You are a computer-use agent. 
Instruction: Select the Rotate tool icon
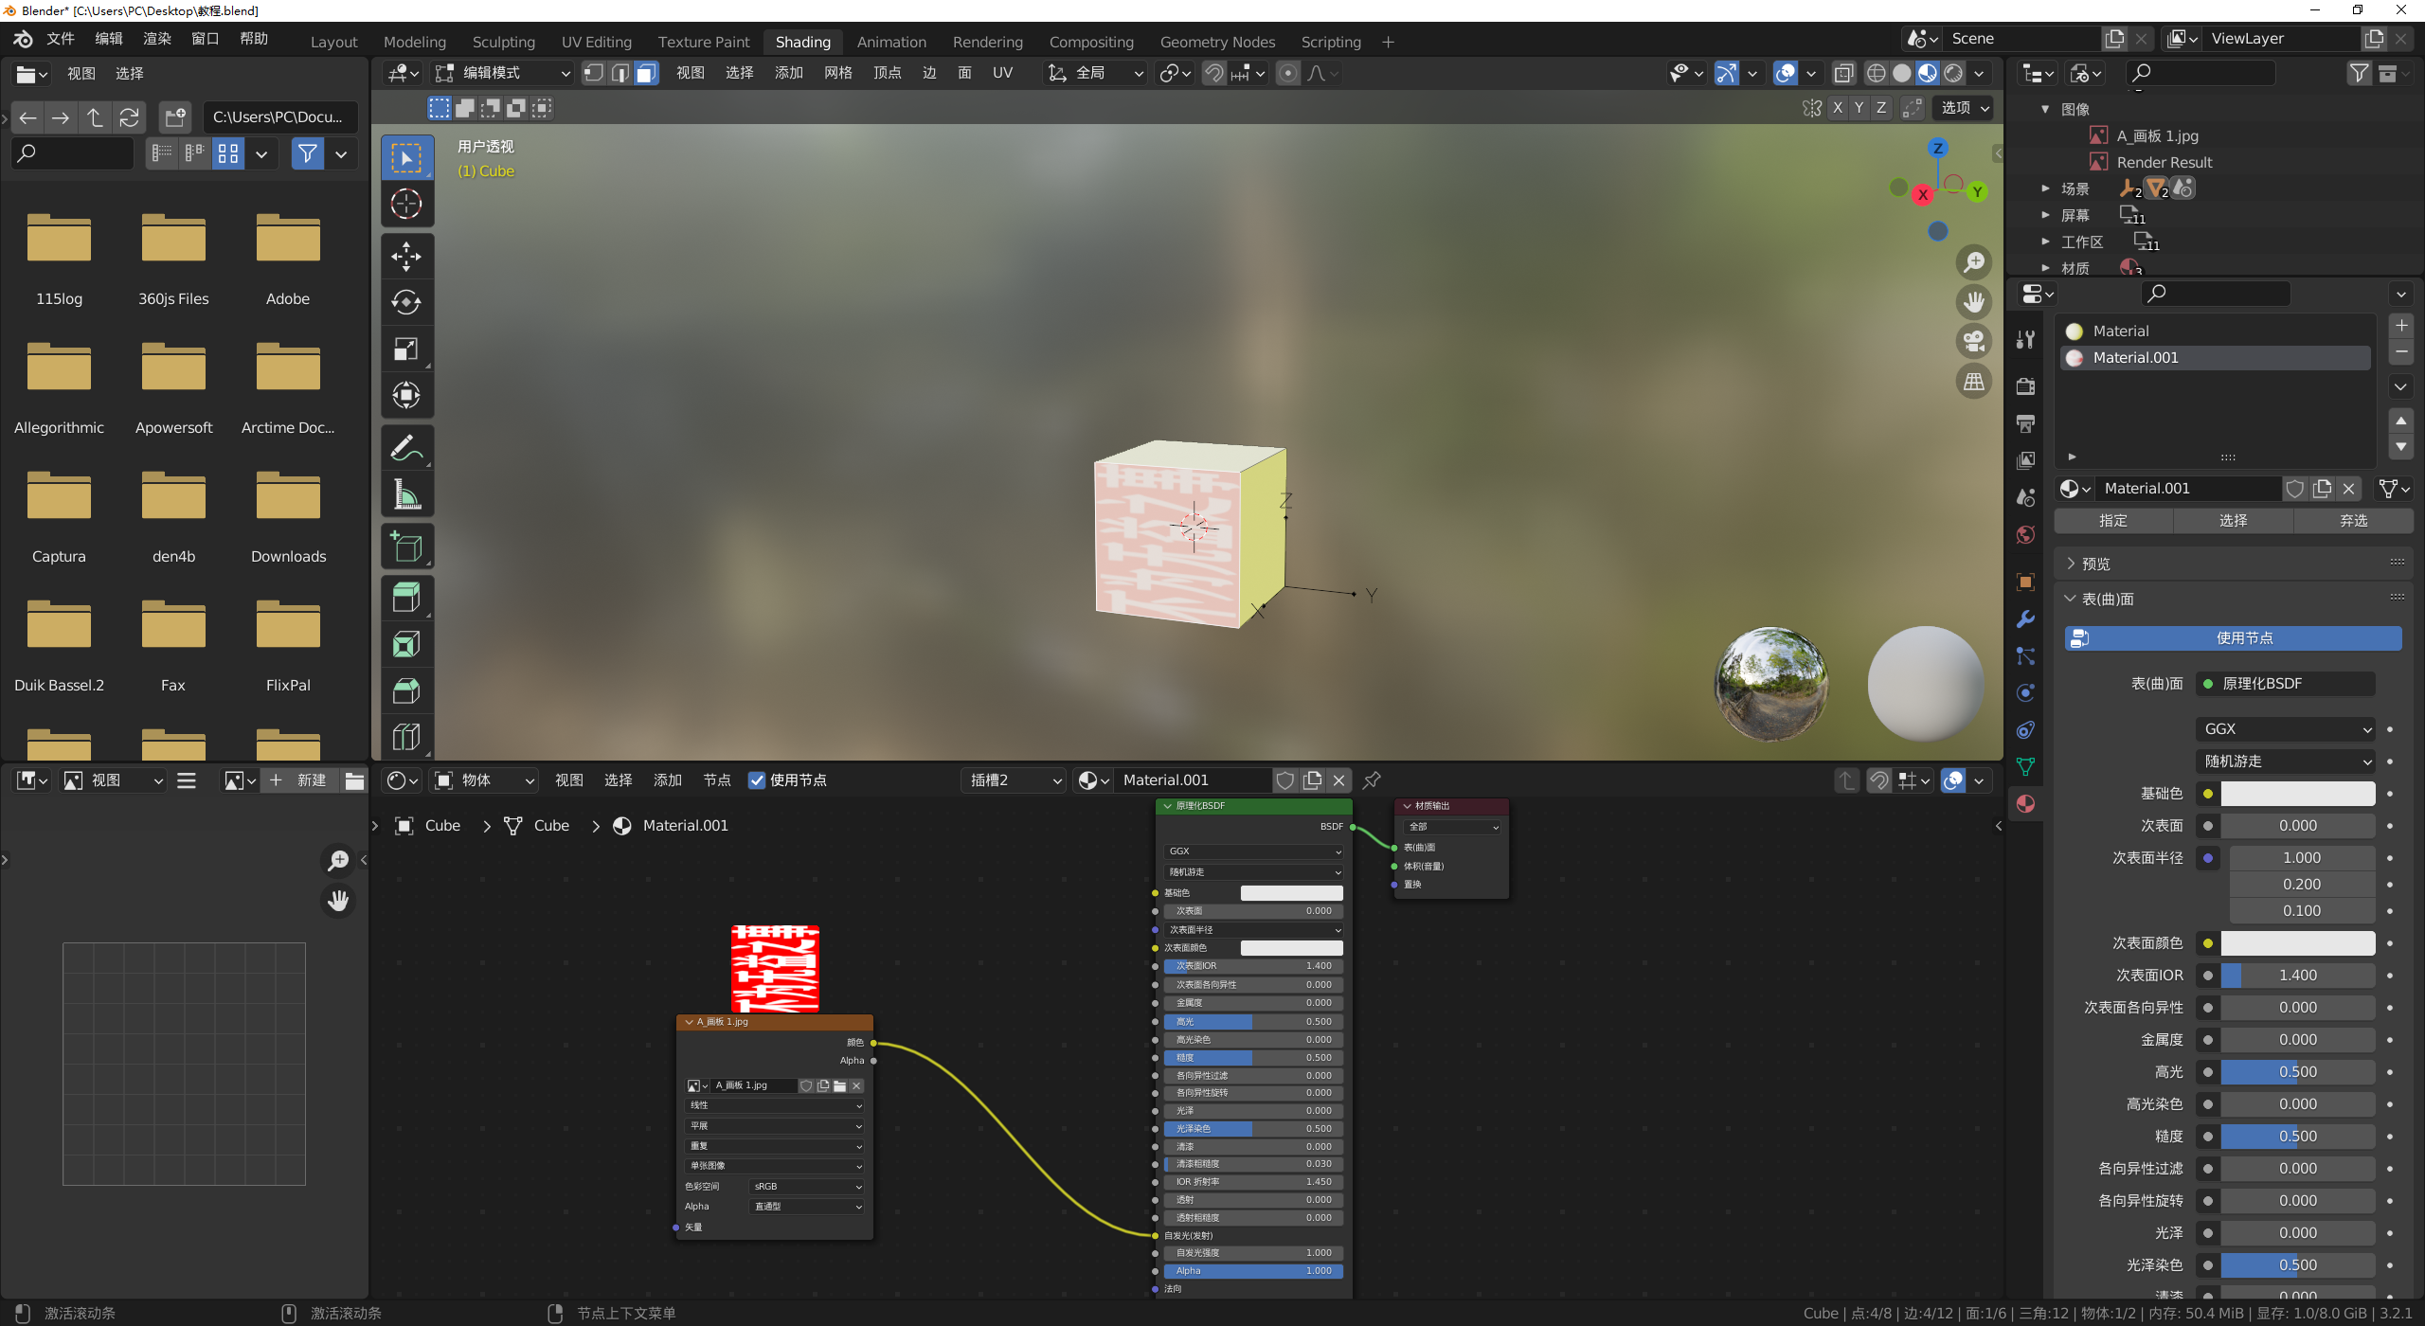[406, 302]
